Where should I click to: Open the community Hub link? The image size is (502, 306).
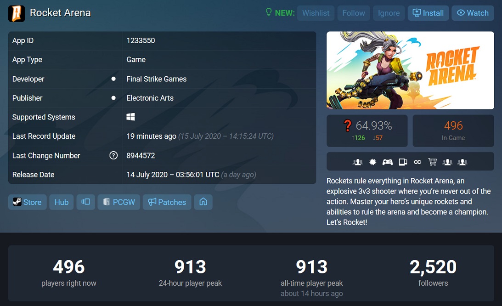tap(62, 202)
